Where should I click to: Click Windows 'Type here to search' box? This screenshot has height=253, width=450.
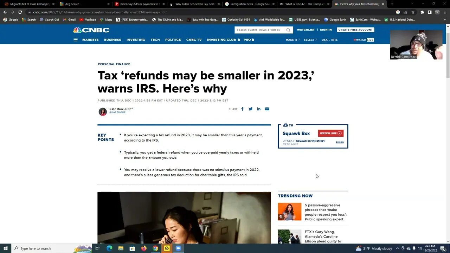(51, 248)
